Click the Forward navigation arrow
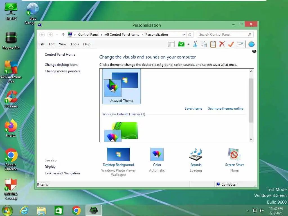 [x=50, y=35]
